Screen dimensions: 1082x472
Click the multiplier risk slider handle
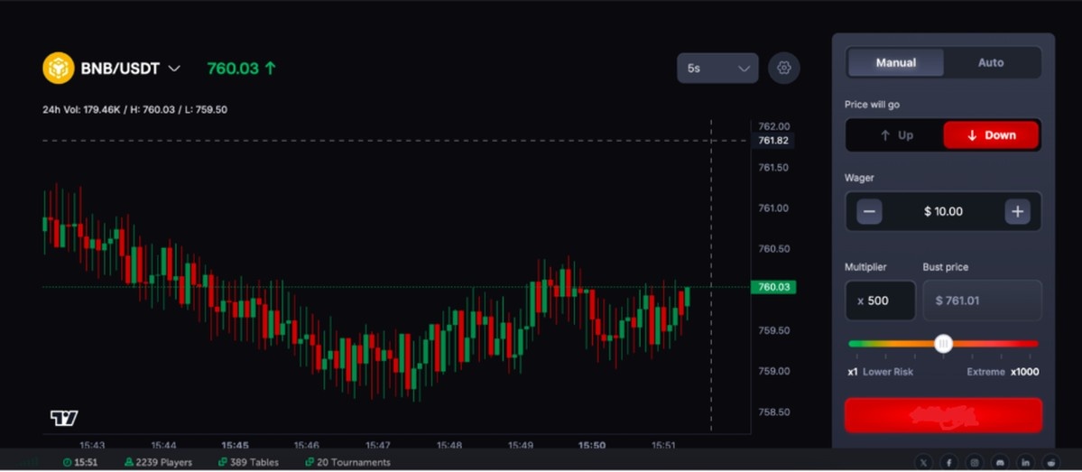pyautogui.click(x=943, y=344)
